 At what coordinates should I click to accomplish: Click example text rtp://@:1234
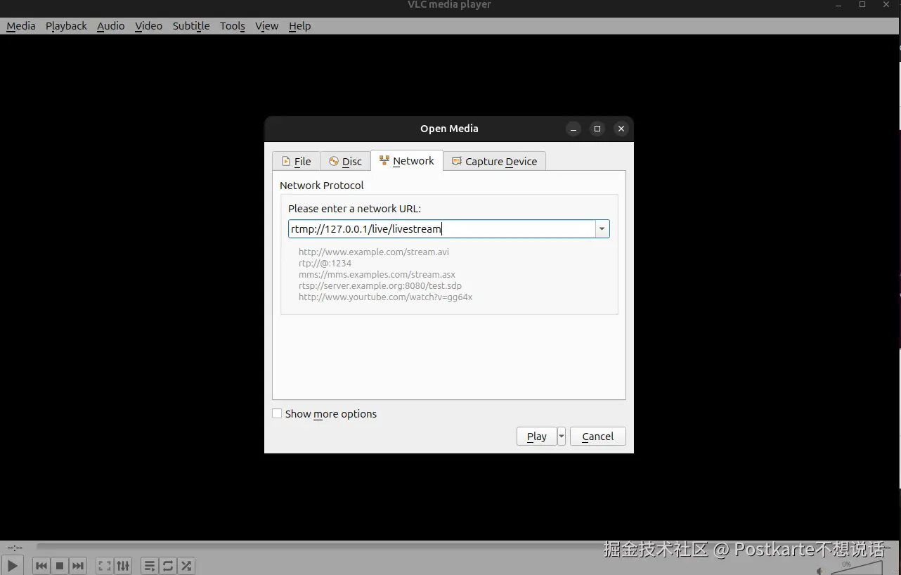click(x=325, y=264)
